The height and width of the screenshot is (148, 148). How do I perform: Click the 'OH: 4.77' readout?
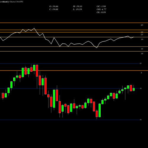[101, 9]
